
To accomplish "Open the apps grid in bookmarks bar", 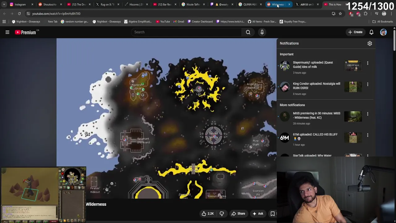I will click(x=4, y=22).
